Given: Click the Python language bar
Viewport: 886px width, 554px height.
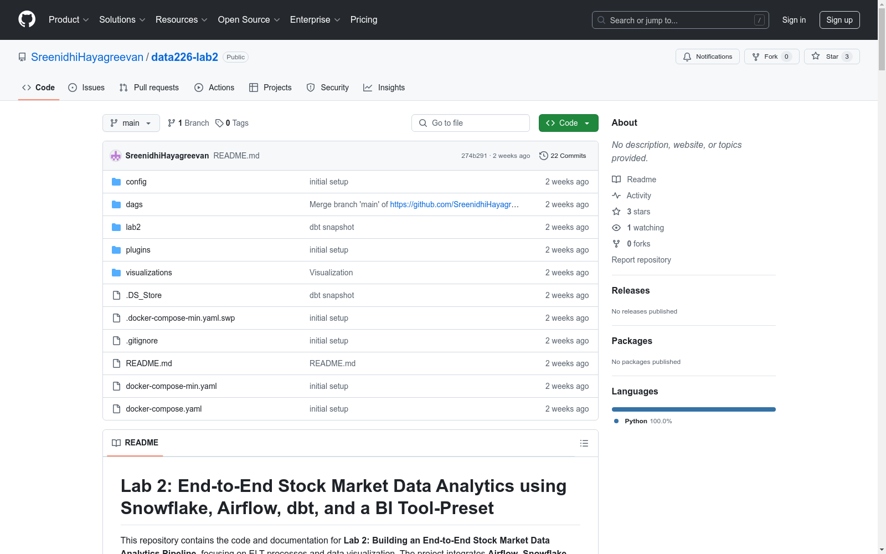Looking at the screenshot, I should (x=693, y=409).
